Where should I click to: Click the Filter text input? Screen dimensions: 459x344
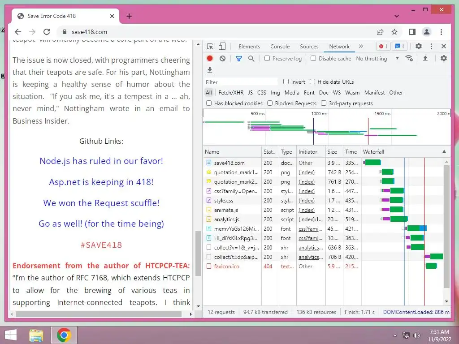click(241, 82)
